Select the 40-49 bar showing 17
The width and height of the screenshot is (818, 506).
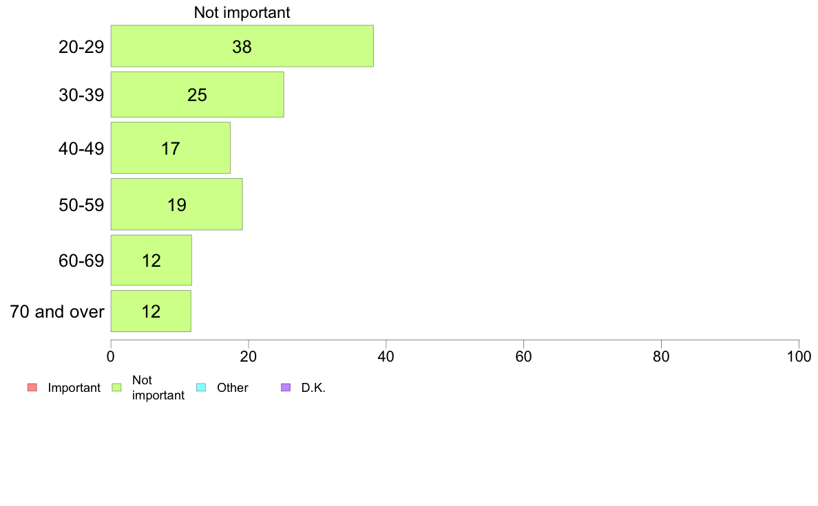171,148
